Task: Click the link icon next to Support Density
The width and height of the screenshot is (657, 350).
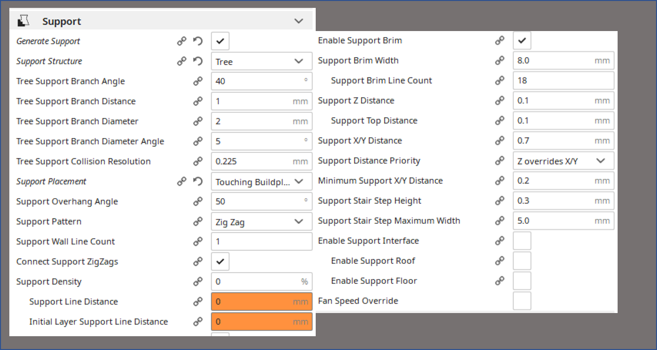Action: [198, 281]
